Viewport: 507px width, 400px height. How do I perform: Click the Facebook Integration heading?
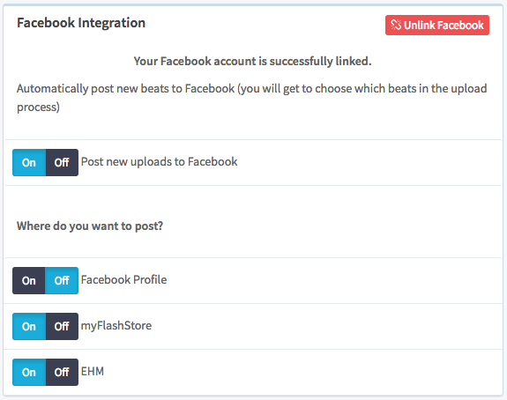[81, 23]
